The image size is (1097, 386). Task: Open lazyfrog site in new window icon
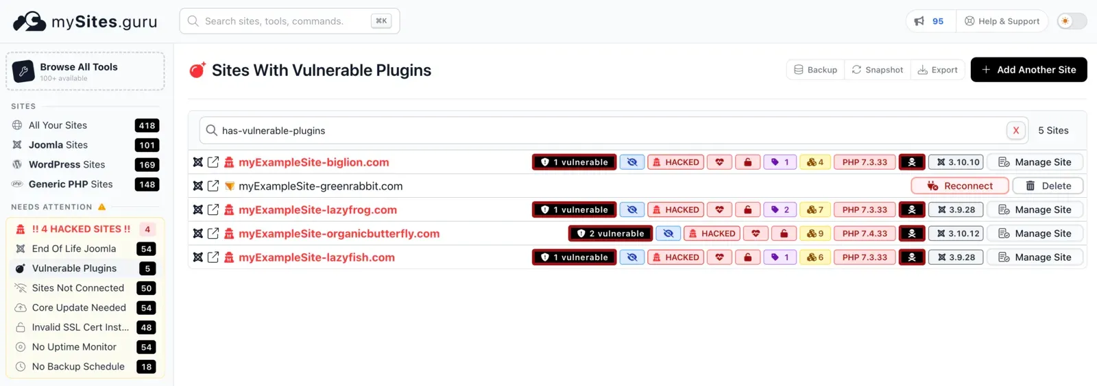213,209
